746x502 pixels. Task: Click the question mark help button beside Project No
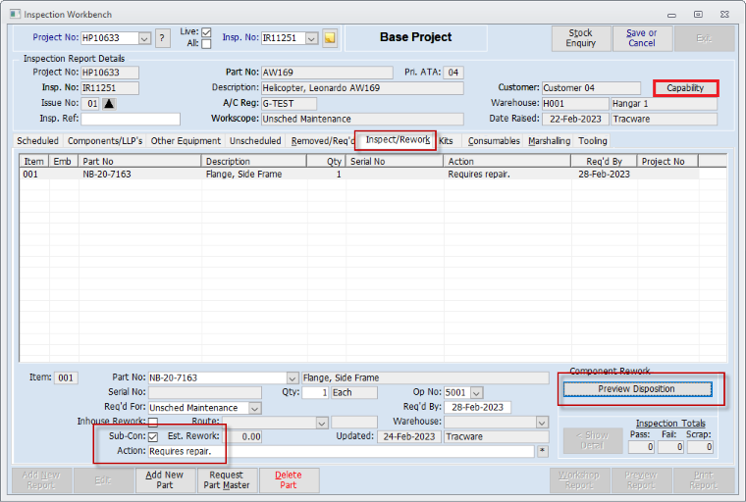(x=163, y=38)
